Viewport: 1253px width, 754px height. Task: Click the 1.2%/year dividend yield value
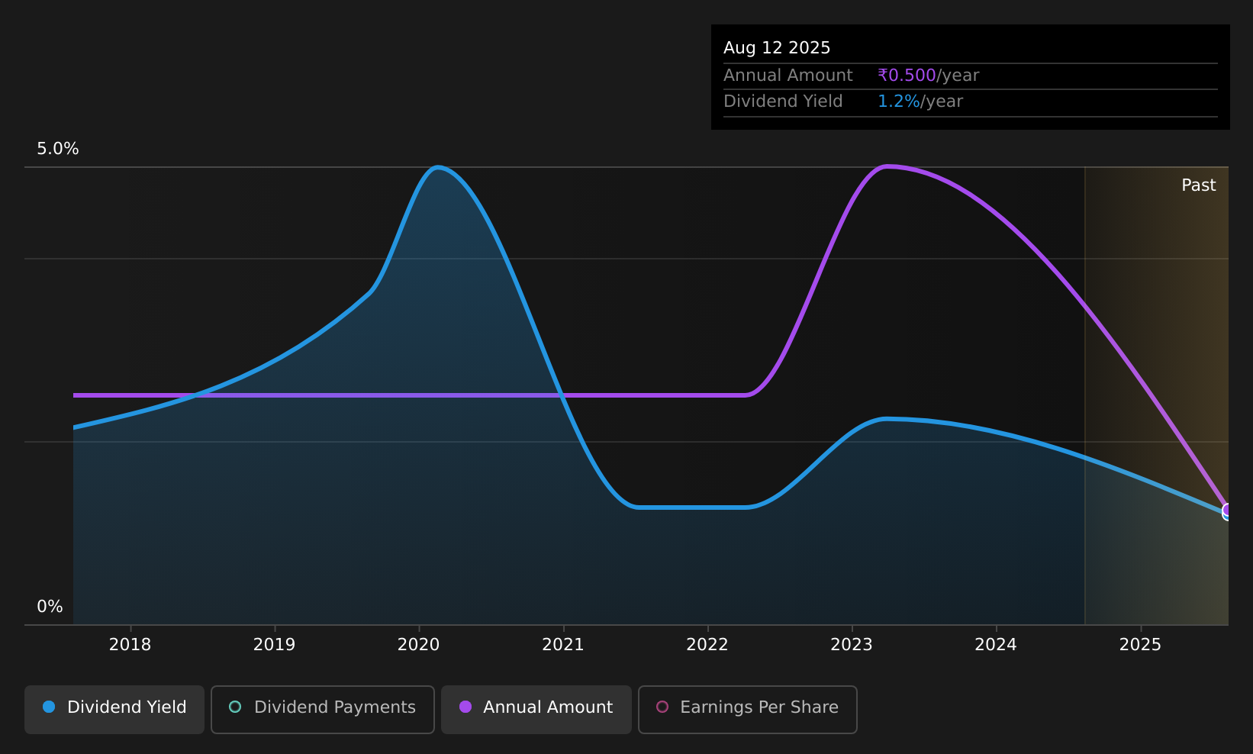(x=920, y=101)
